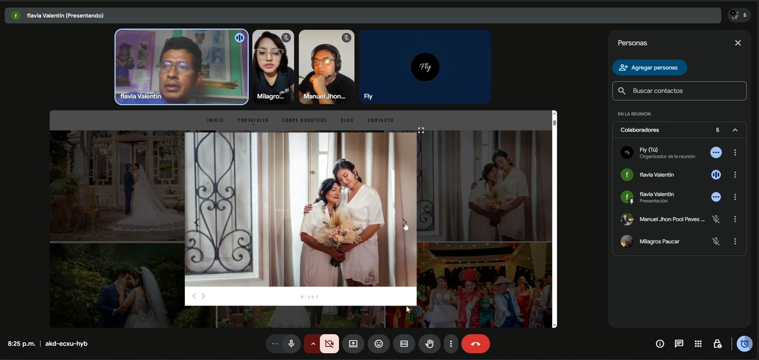Close the Personas side panel
This screenshot has height=360, width=759.
click(x=738, y=43)
